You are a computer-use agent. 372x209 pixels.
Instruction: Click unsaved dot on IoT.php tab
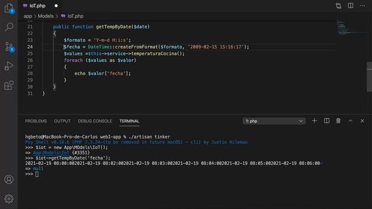click(x=56, y=6)
